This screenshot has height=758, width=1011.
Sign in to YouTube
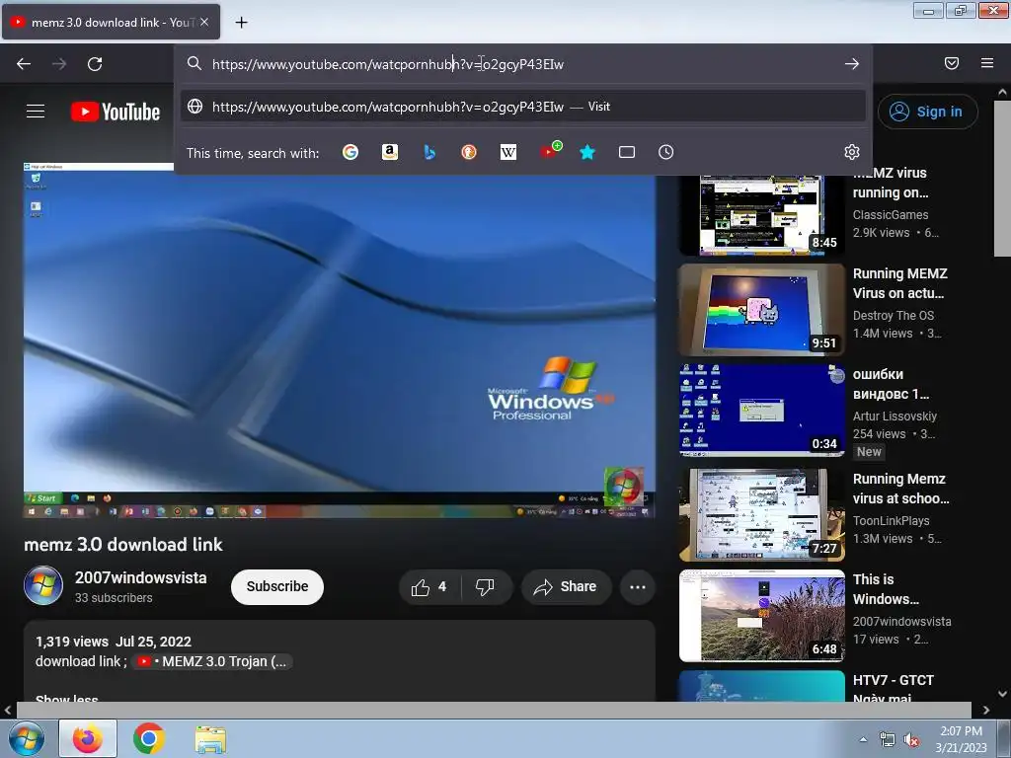927,112
